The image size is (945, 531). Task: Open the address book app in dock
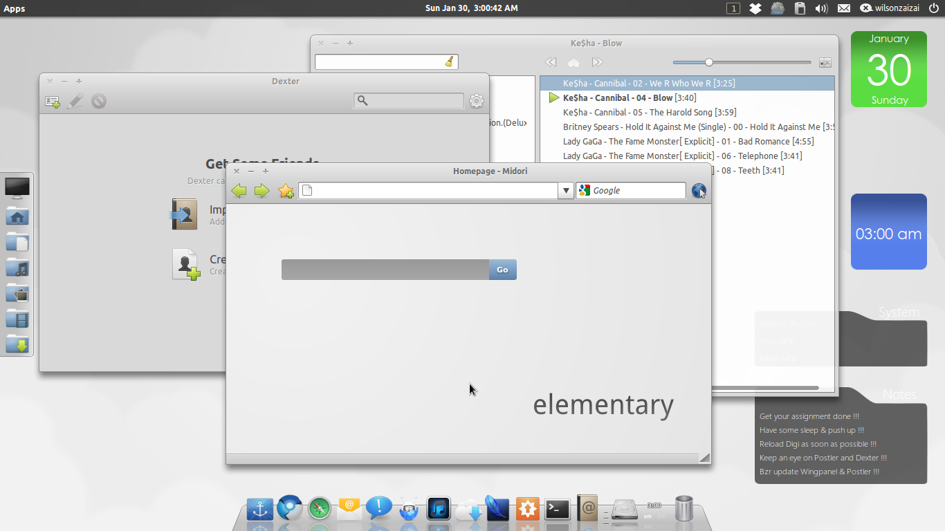click(x=587, y=508)
